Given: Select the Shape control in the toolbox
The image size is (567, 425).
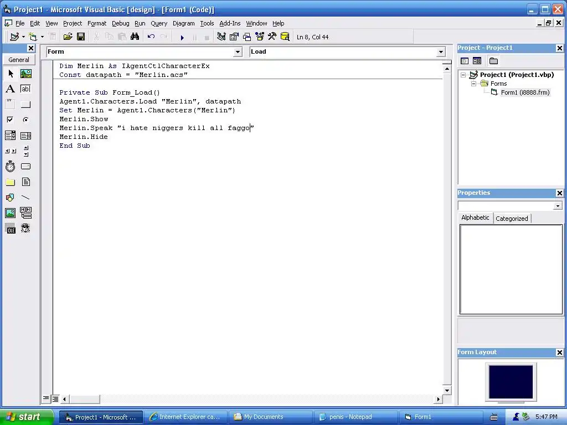Looking at the screenshot, I should (11, 198).
